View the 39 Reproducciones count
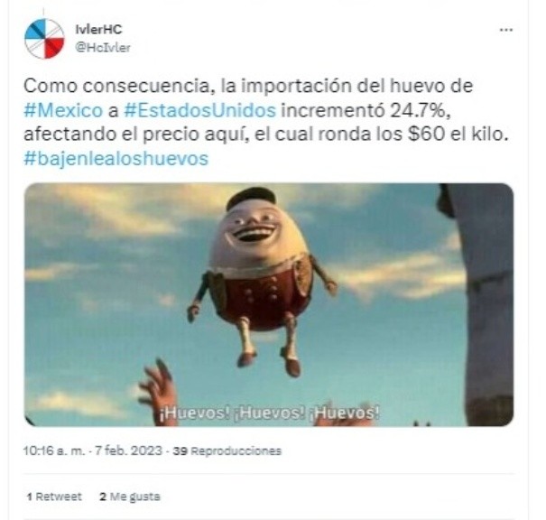 click(x=227, y=450)
